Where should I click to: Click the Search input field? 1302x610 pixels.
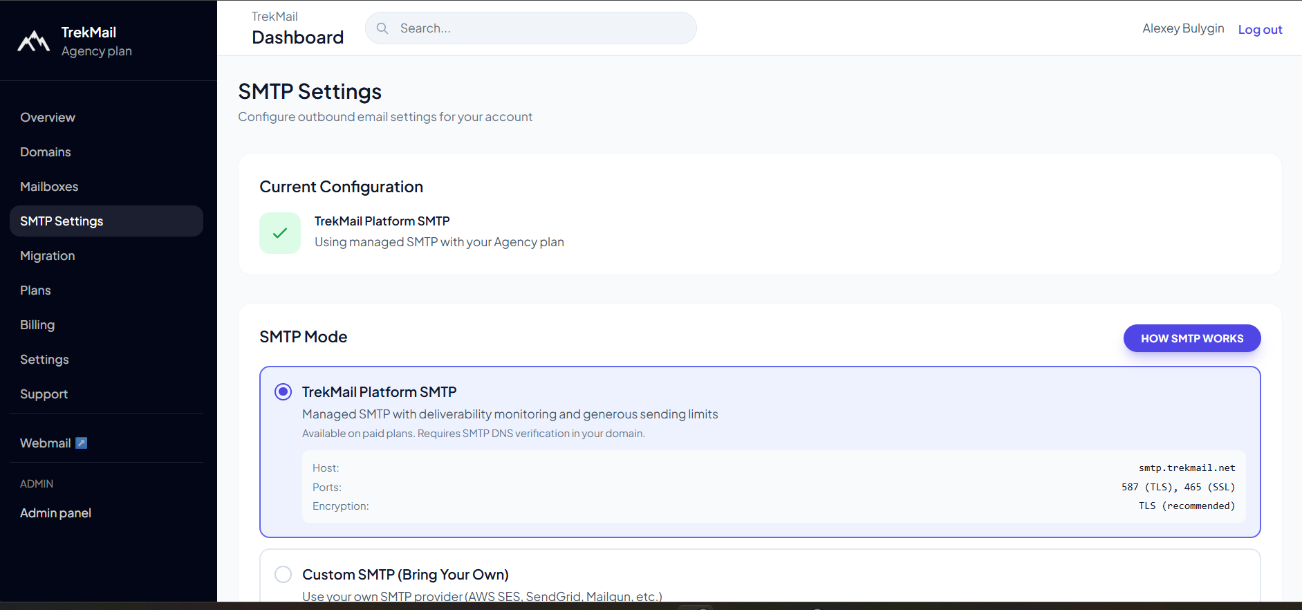coord(539,28)
